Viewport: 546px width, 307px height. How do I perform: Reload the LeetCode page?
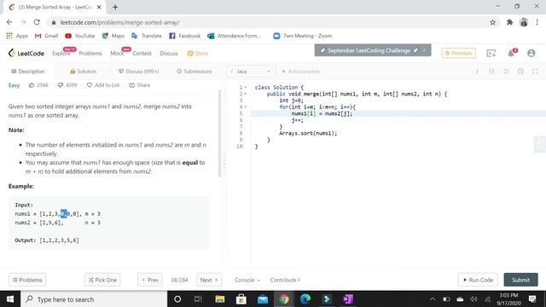37,22
